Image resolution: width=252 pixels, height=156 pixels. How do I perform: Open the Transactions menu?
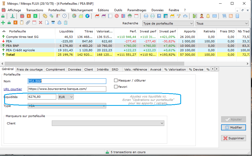point(35,10)
